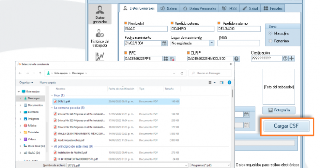Open view options dropdown arrow
This screenshot has width=320, height=168.
click(x=214, y=82)
